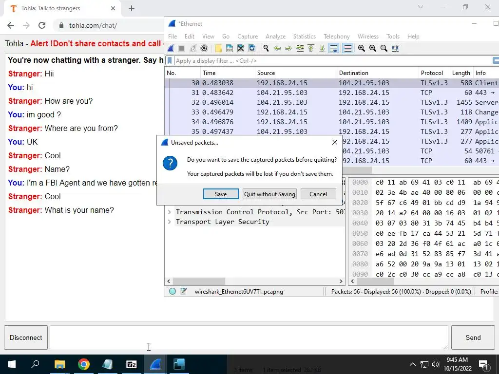Toggle packet colorization icon
Image resolution: width=499 pixels, height=374 pixels.
point(348,48)
